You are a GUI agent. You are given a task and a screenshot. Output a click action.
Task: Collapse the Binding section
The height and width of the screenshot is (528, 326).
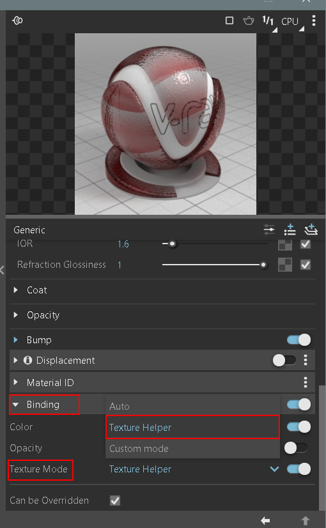click(x=15, y=405)
